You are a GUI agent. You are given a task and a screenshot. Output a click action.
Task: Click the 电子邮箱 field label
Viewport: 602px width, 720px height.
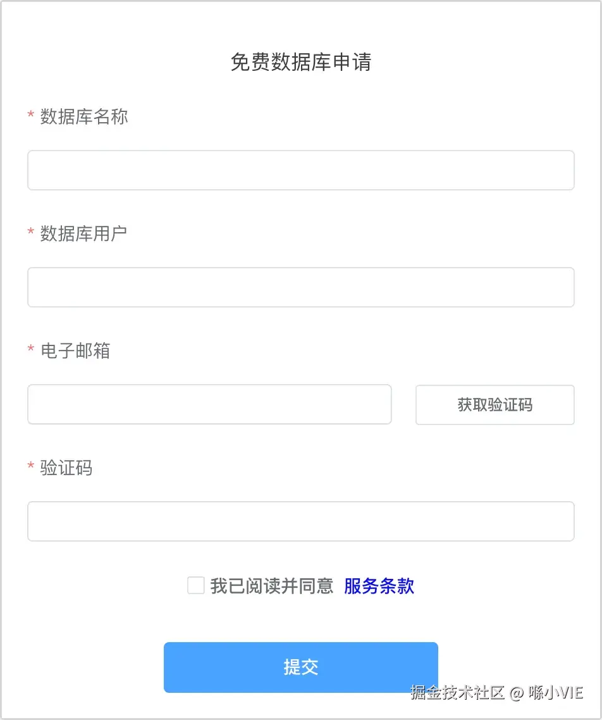pos(75,351)
